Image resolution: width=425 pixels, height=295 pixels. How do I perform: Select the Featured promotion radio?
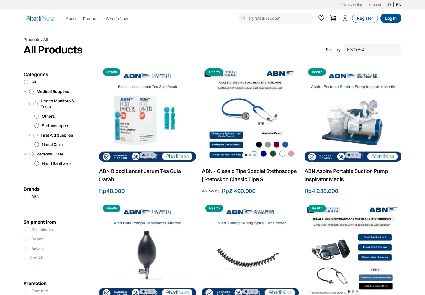(x=26, y=291)
